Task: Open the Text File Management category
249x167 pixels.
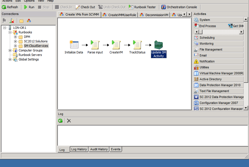Action: pyautogui.click(x=218, y=91)
